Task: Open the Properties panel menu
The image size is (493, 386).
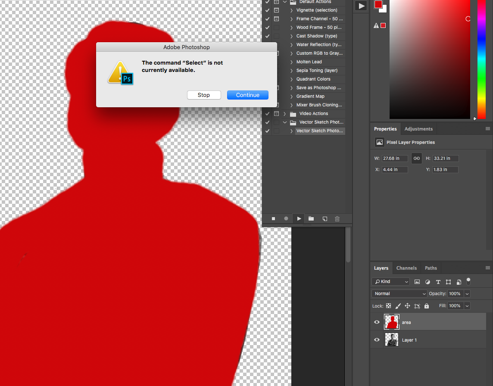Action: point(488,128)
